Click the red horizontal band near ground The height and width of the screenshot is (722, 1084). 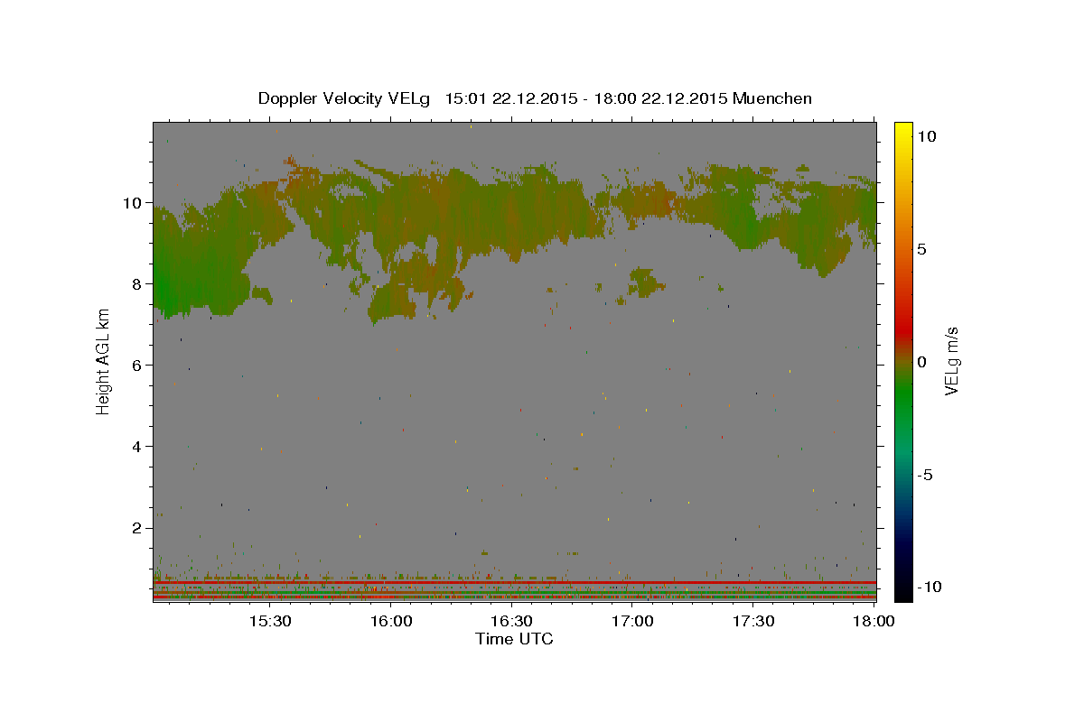coord(515,583)
